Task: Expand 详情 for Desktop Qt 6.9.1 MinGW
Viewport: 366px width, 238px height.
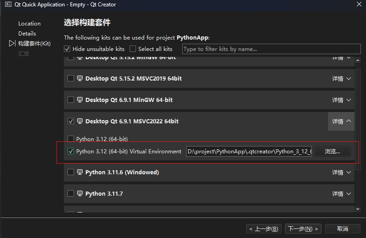Action: [341, 100]
